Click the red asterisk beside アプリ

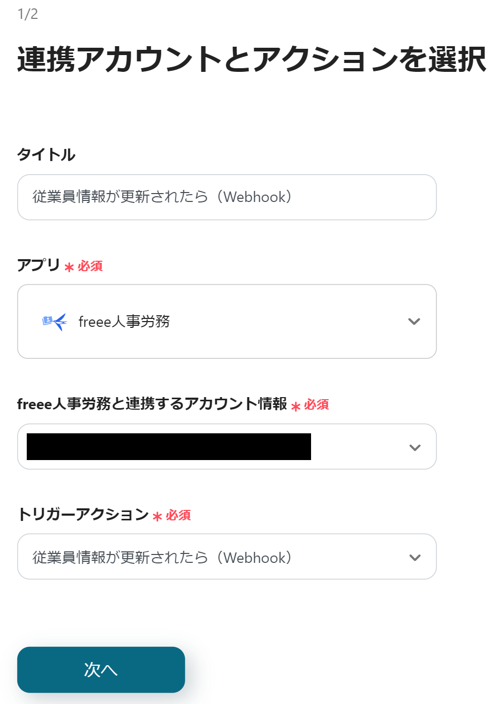click(69, 268)
